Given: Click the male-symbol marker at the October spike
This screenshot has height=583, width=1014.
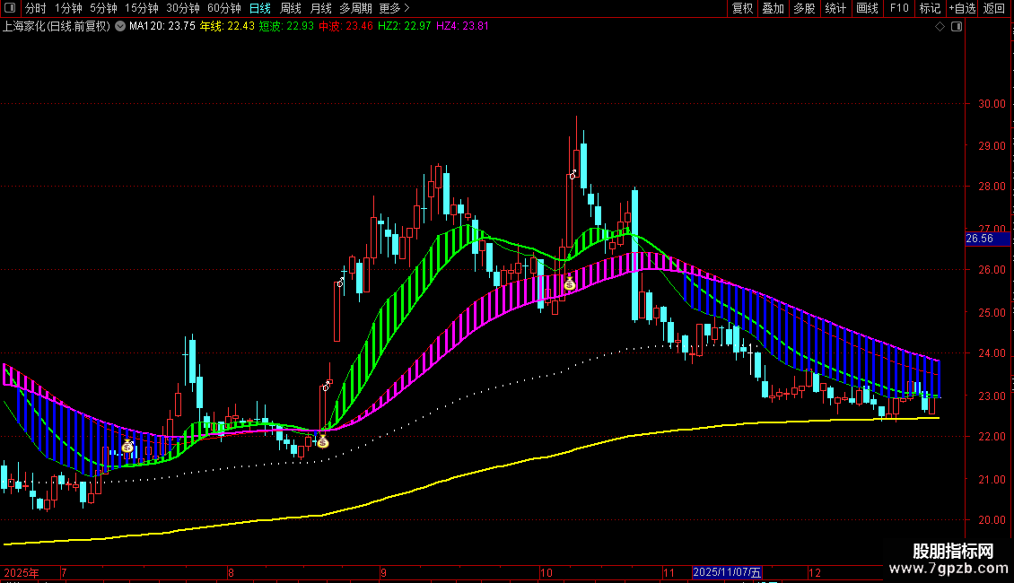Looking at the screenshot, I should tap(573, 174).
